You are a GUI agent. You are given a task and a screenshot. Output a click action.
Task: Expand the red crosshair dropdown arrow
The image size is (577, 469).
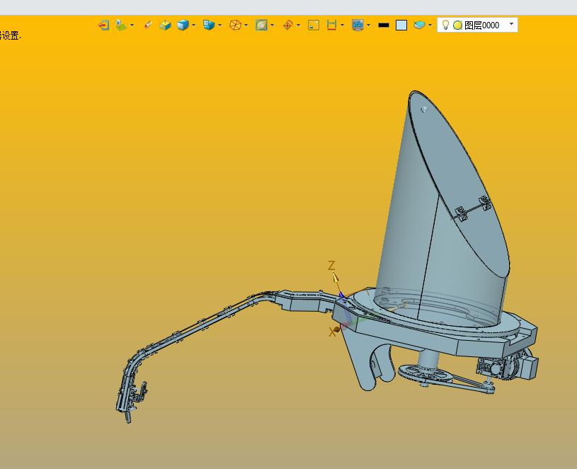point(299,26)
